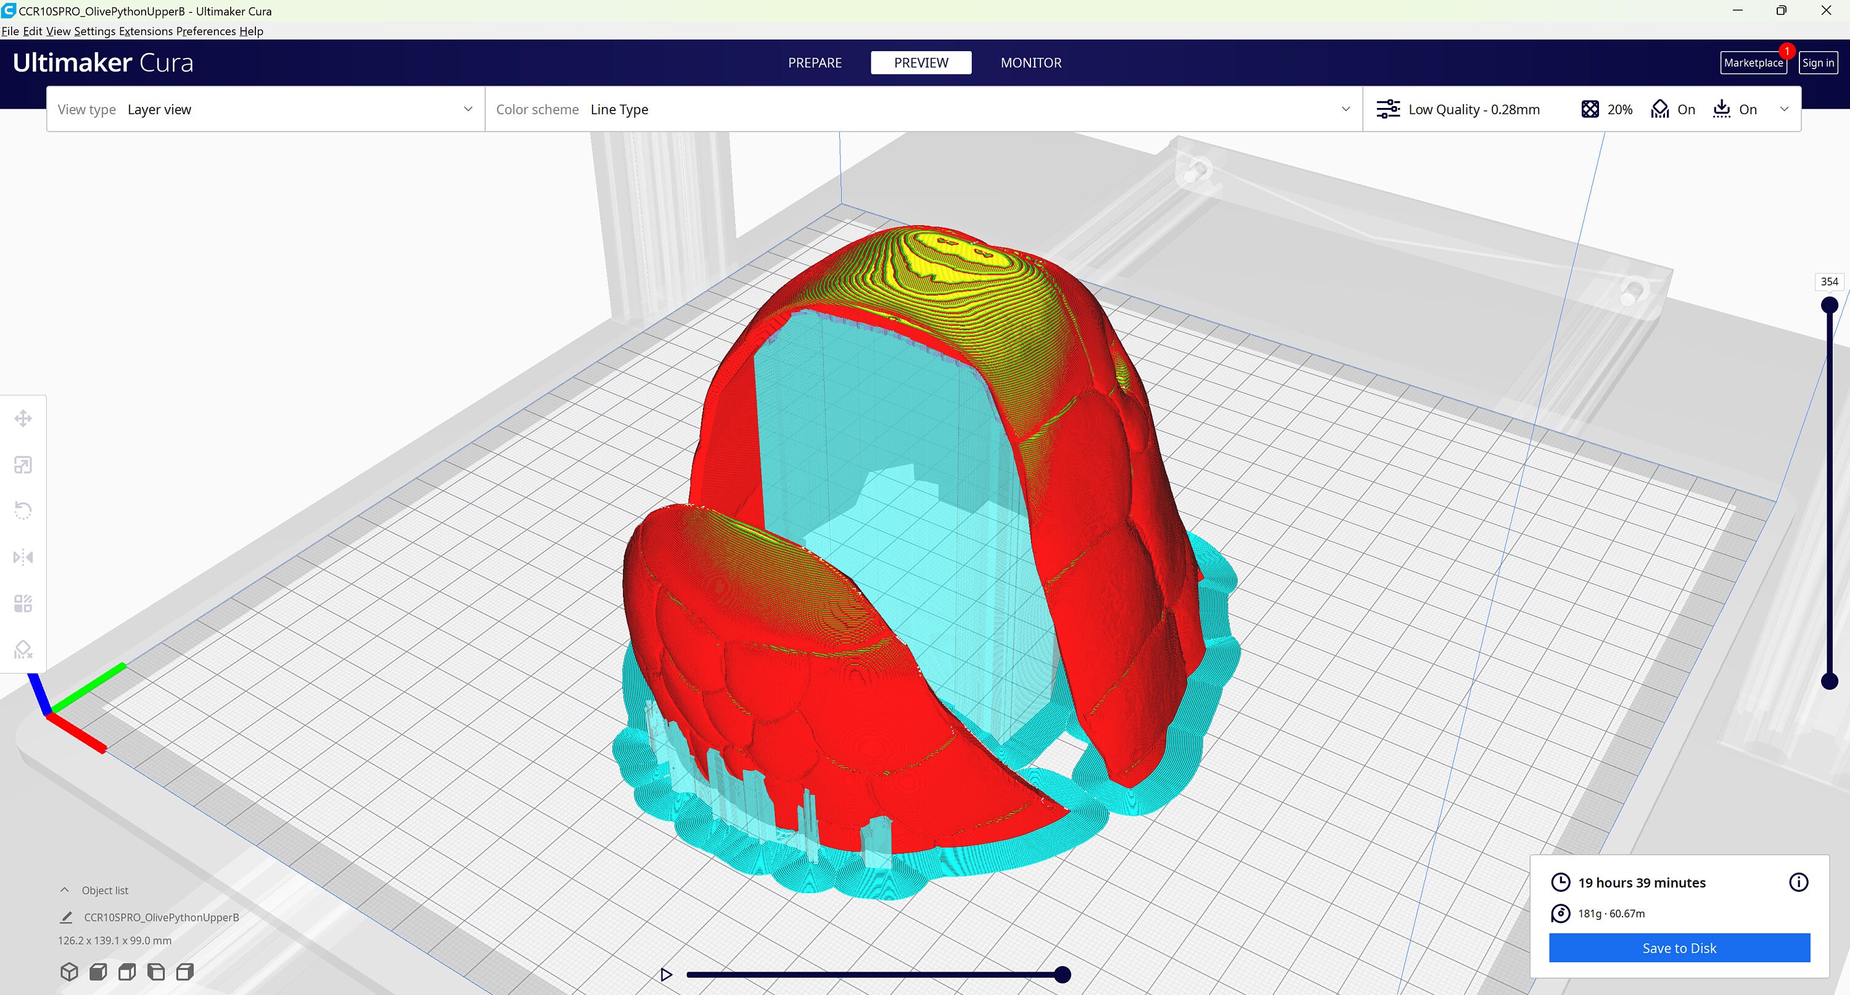Open the Extensions menu
Viewport: 1850px width, 995px height.
tap(146, 31)
